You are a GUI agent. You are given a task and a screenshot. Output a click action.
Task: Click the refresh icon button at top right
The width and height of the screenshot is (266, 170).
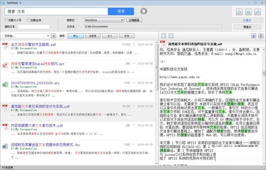click(239, 12)
